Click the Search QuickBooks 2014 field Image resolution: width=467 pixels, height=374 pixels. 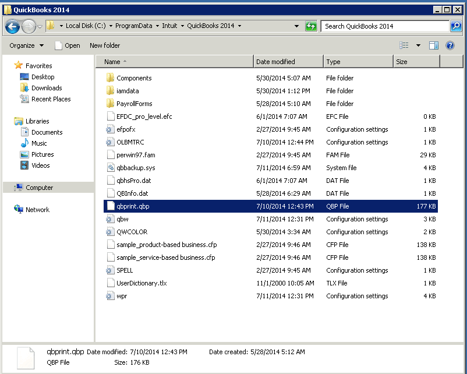click(384, 26)
